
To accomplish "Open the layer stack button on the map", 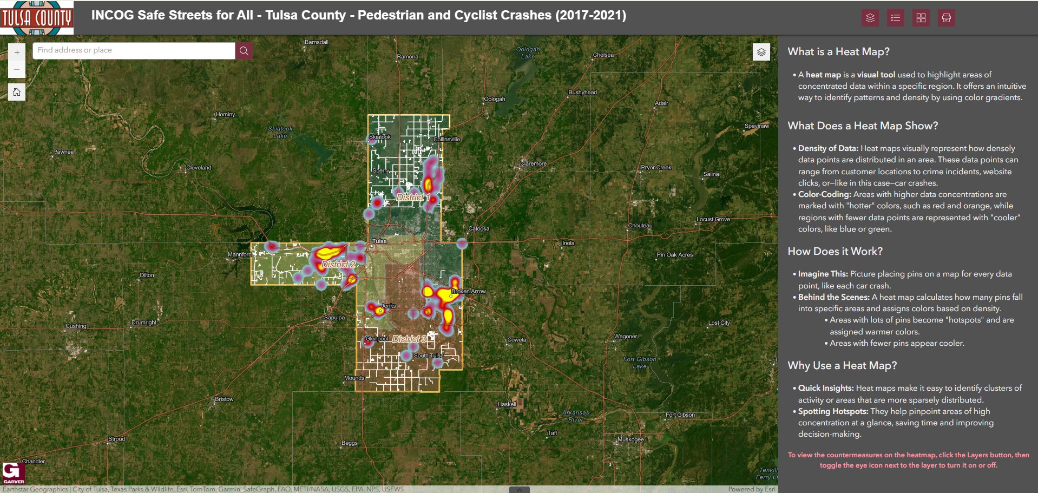I will (761, 52).
